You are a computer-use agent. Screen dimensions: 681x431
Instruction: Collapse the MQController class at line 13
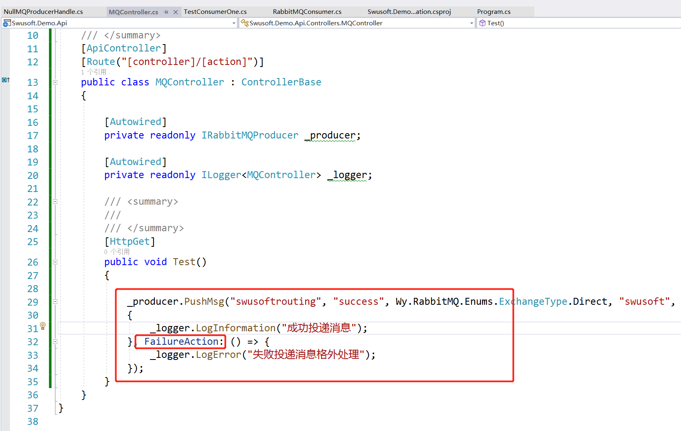point(55,82)
